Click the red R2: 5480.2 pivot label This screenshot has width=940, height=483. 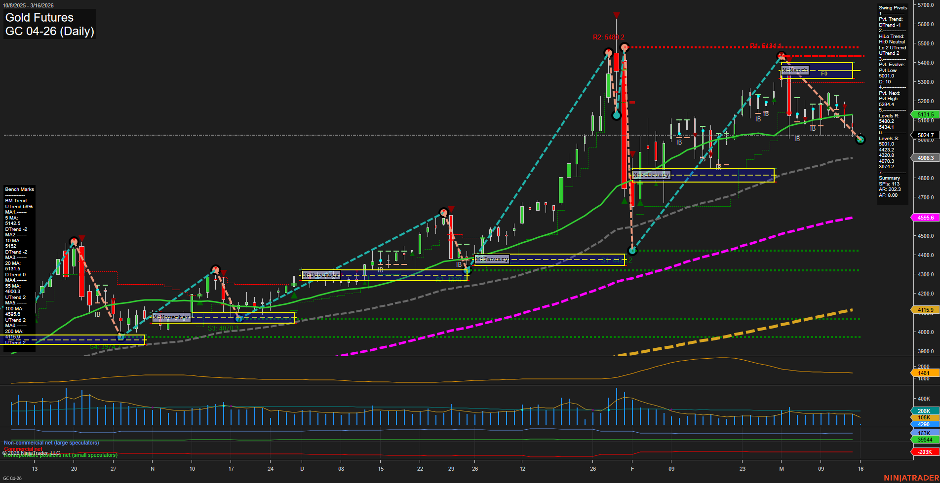(608, 36)
